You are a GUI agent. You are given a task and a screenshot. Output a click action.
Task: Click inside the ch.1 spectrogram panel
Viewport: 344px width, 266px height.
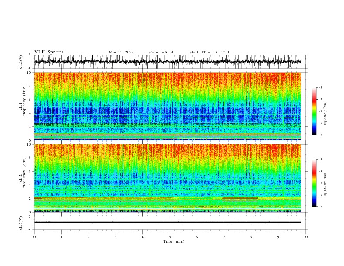pos(167,106)
